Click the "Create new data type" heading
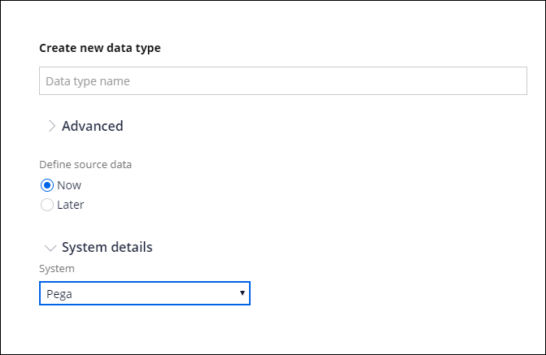This screenshot has height=355, width=546. [x=100, y=48]
